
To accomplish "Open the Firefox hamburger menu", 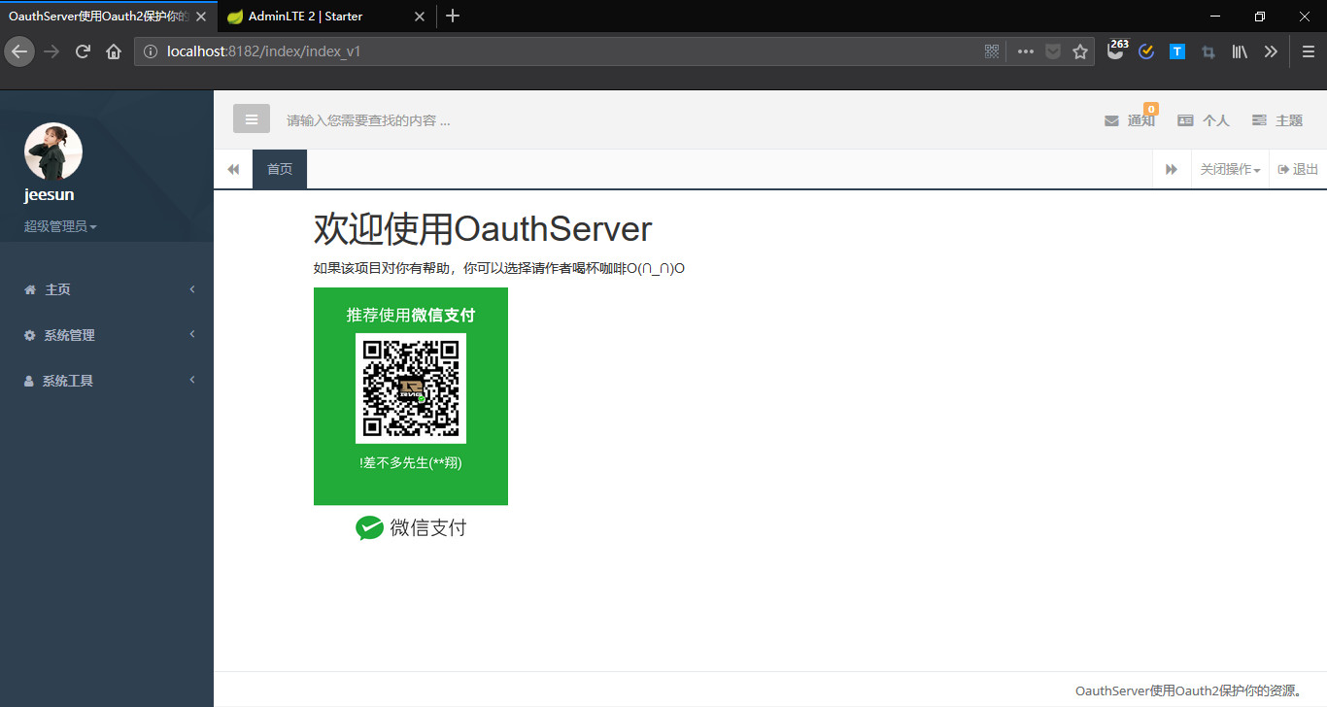I will [1309, 51].
